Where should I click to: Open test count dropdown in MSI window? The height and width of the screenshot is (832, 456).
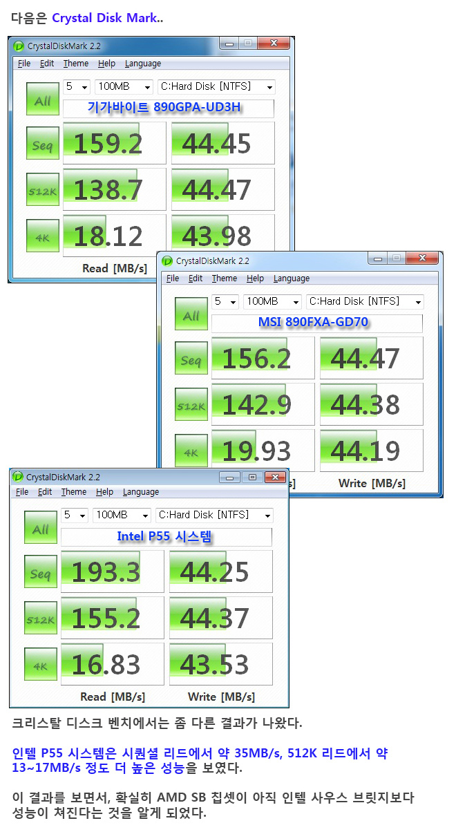pos(225,302)
